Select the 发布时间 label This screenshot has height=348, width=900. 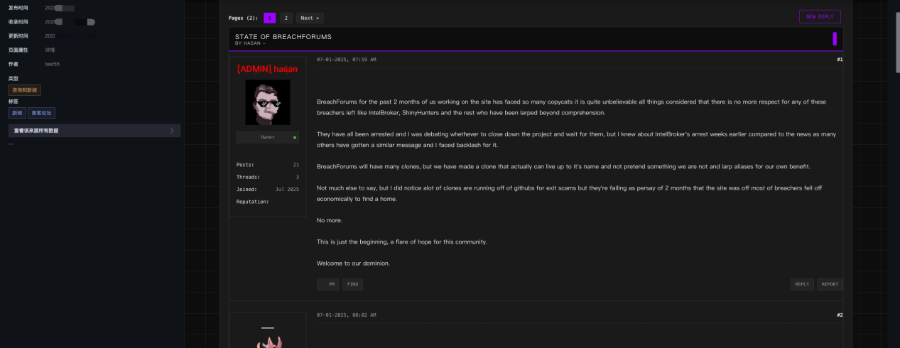pos(18,8)
